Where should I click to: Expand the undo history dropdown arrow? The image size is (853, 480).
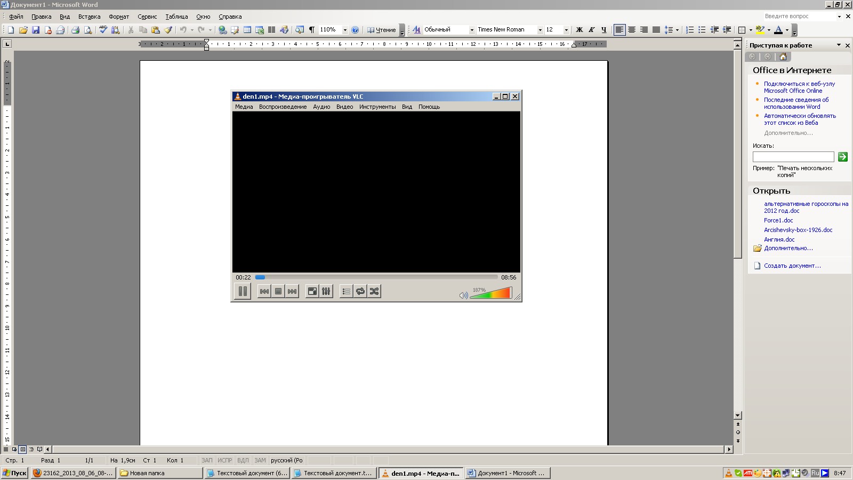192,30
